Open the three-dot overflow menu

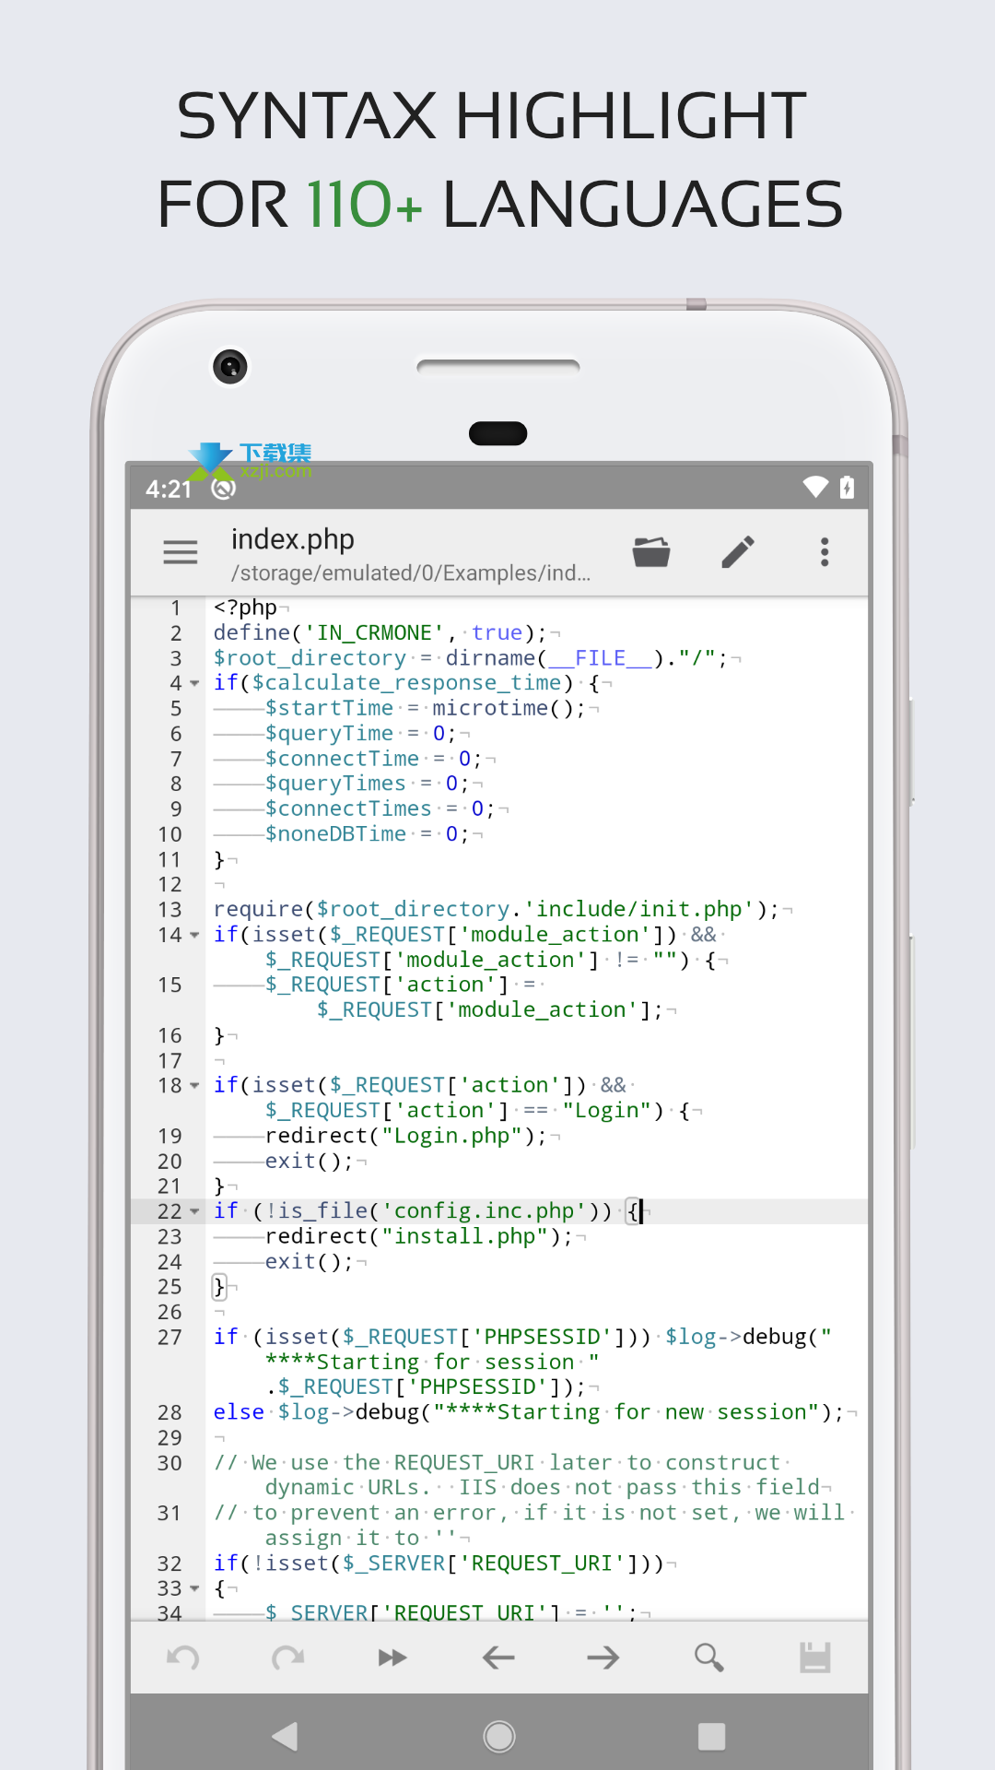click(825, 551)
